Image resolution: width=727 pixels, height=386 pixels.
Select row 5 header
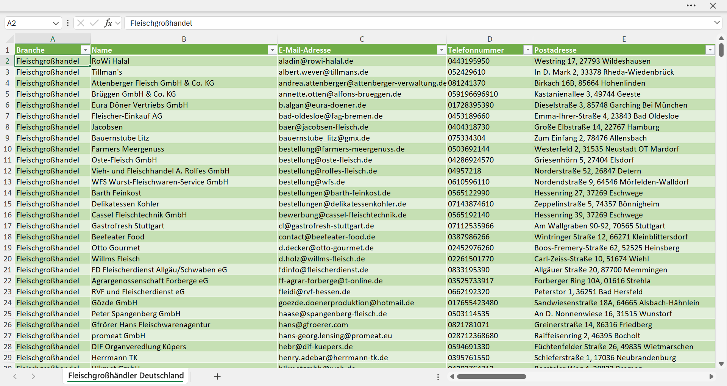pyautogui.click(x=8, y=94)
